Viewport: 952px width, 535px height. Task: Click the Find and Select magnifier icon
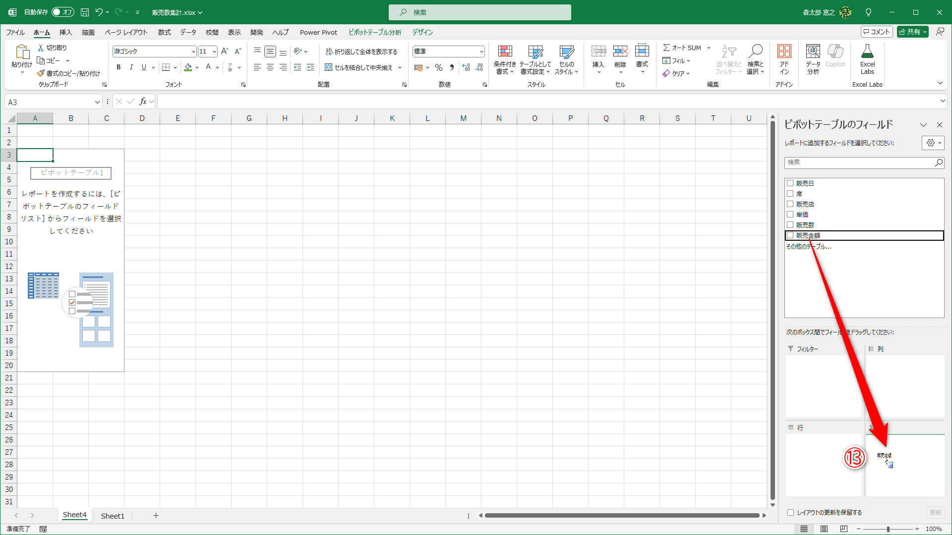click(756, 52)
